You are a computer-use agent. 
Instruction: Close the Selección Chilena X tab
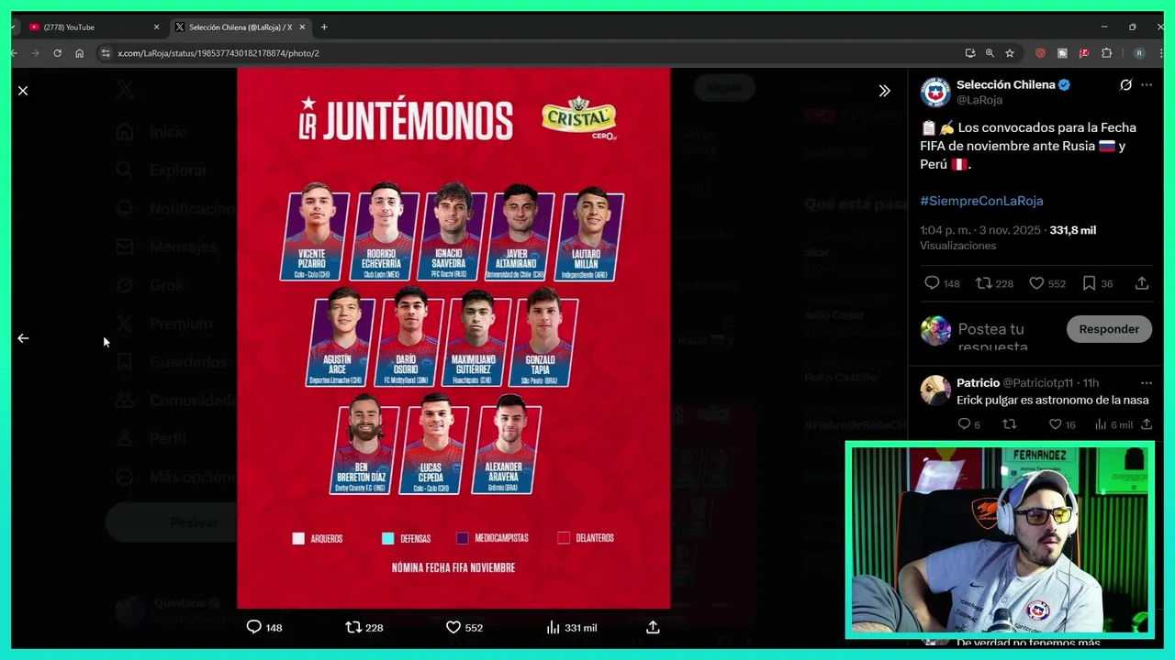(x=302, y=27)
